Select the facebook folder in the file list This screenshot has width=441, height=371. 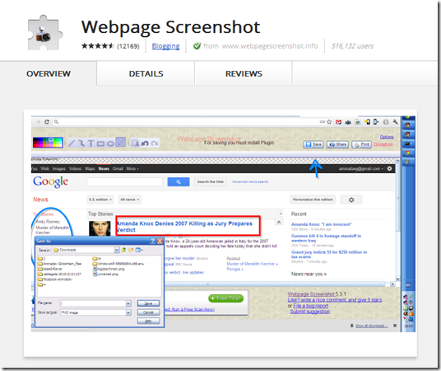pyautogui.click(x=55, y=279)
